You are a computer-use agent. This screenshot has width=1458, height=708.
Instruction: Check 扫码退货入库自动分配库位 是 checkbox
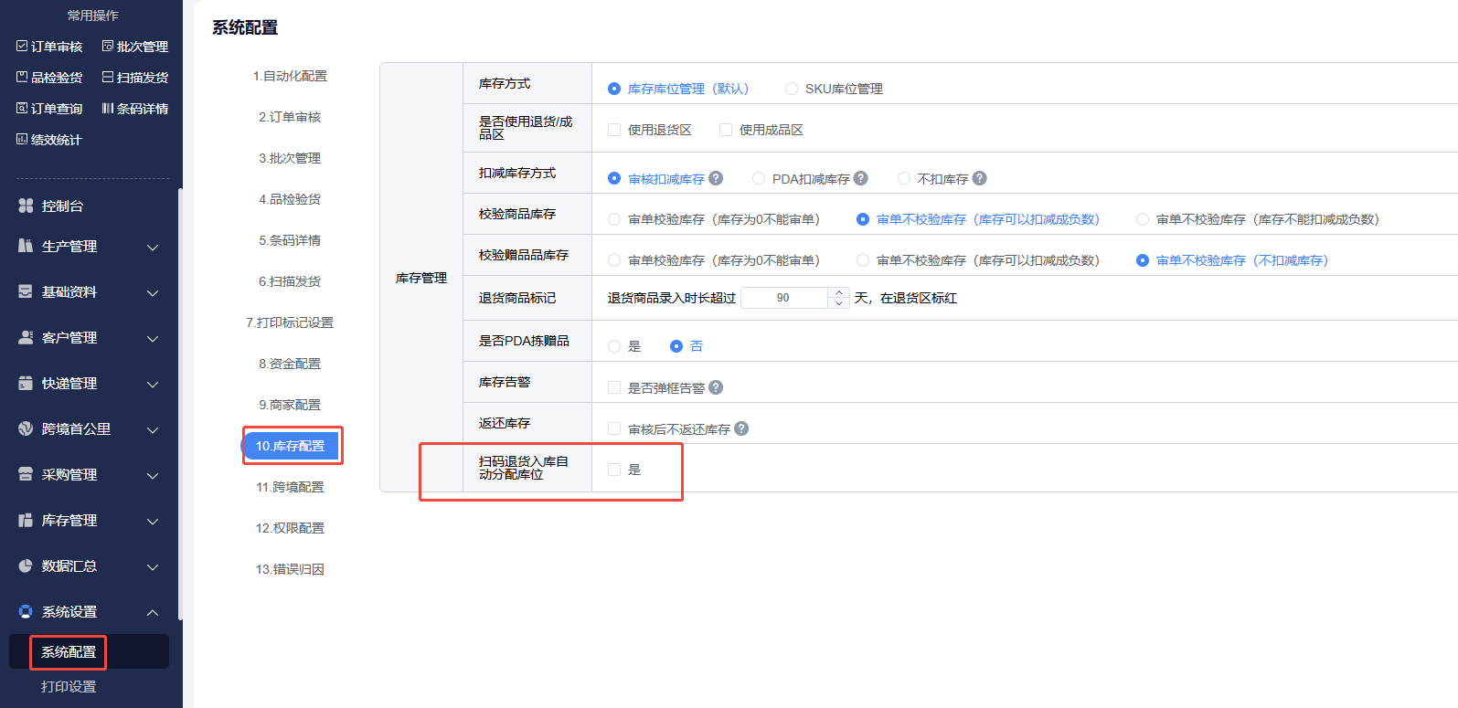click(x=614, y=470)
